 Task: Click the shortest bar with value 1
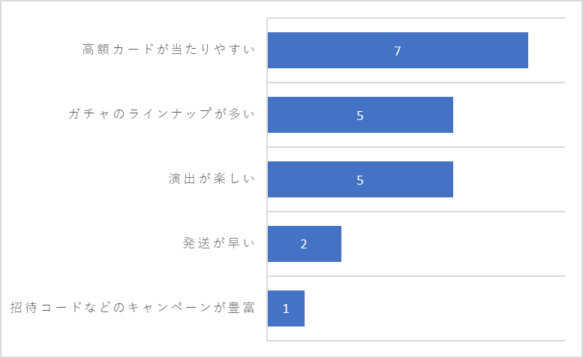[286, 308]
